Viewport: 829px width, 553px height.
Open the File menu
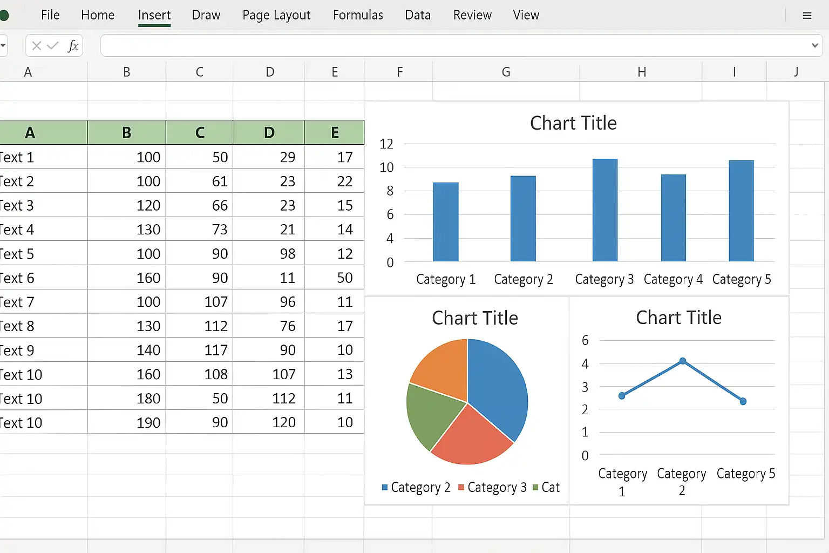(x=50, y=15)
